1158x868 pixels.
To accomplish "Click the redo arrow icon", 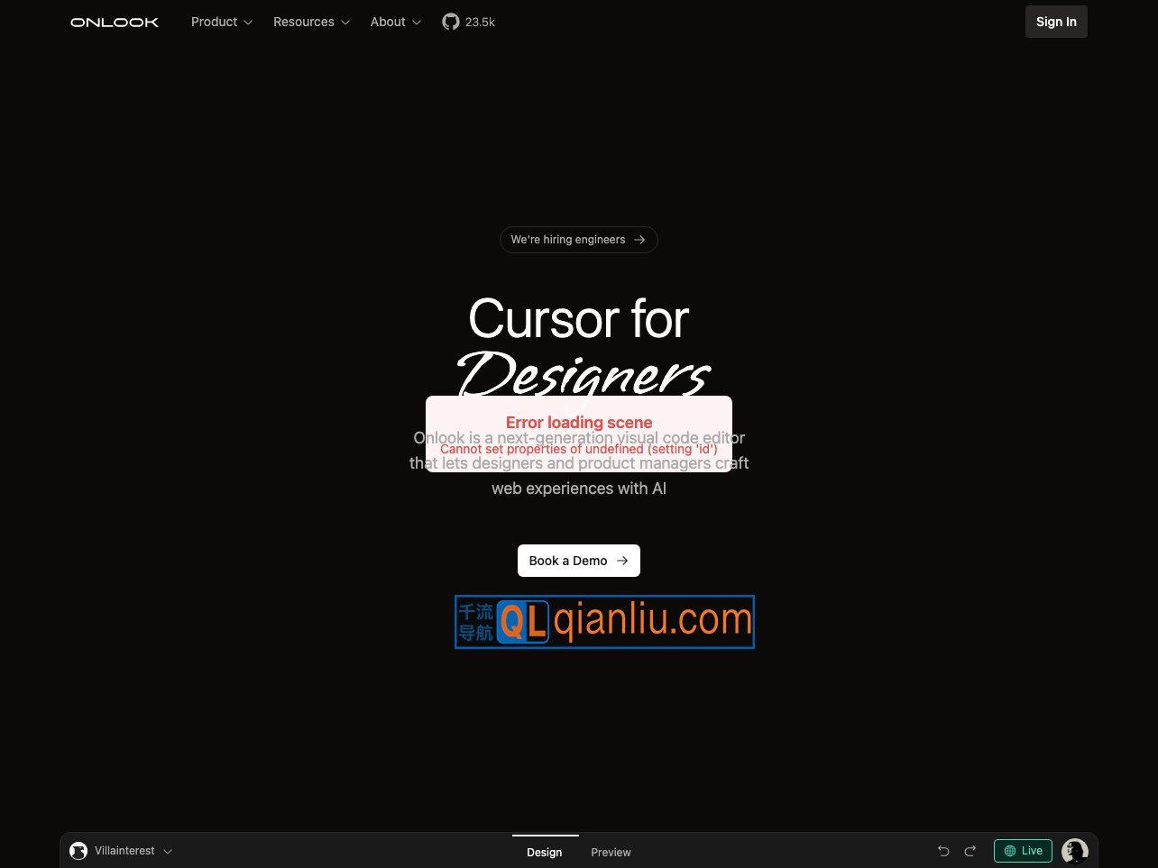I will 970,851.
